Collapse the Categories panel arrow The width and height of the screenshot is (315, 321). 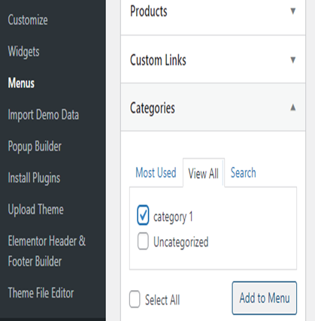coord(292,108)
